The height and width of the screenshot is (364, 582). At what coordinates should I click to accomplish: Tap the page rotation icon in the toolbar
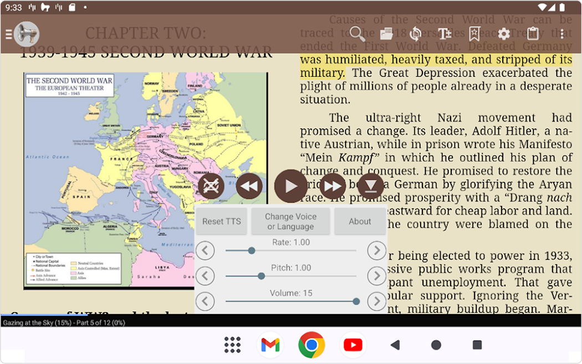[x=415, y=34]
